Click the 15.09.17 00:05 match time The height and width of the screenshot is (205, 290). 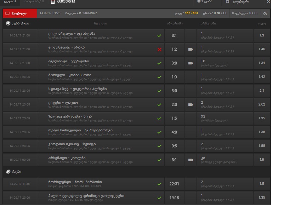pyautogui.click(x=19, y=160)
